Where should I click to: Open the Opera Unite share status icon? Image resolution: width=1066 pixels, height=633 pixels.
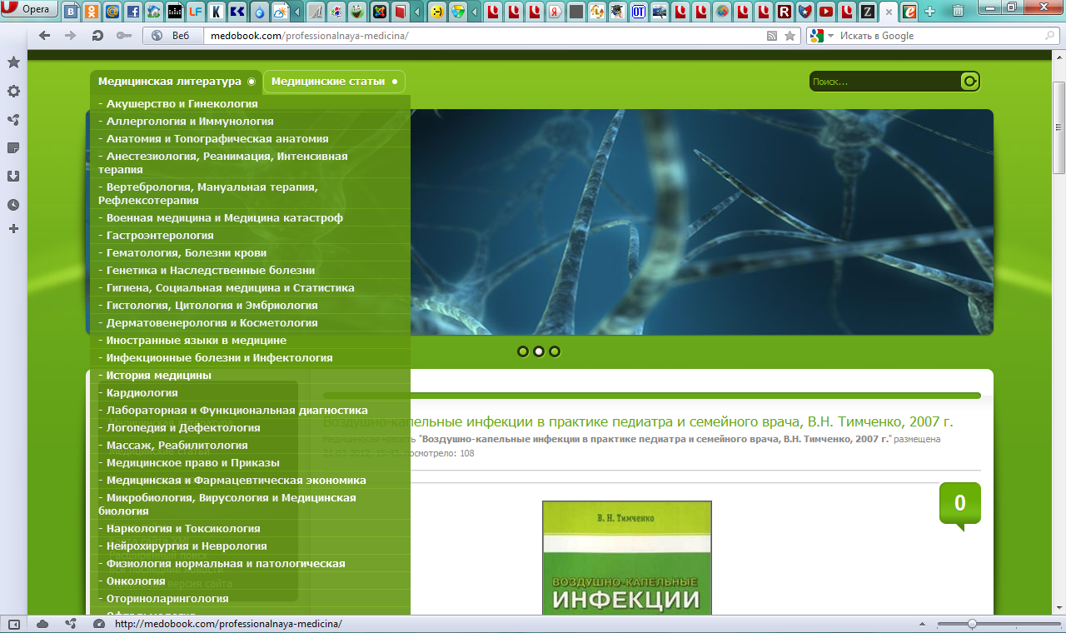pos(71,624)
